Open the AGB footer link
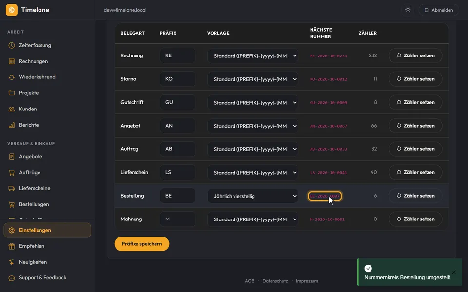 click(x=249, y=281)
